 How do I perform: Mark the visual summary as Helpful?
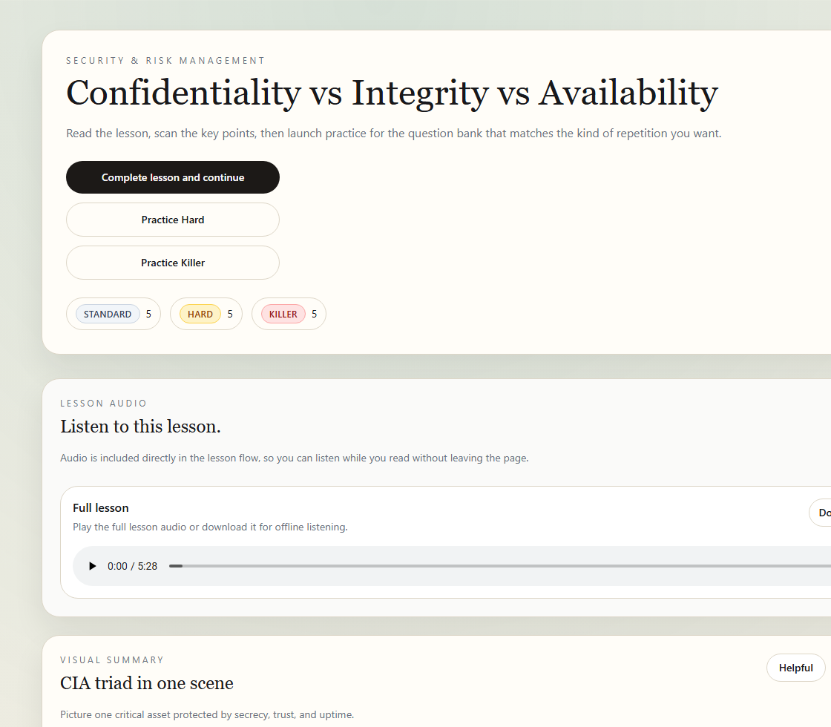795,668
